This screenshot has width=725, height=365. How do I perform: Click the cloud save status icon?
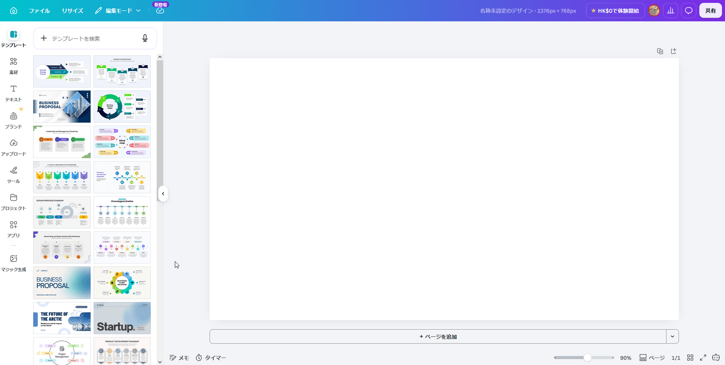point(160,11)
